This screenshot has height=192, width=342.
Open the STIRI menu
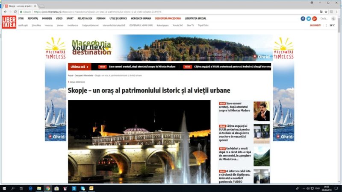21,18
